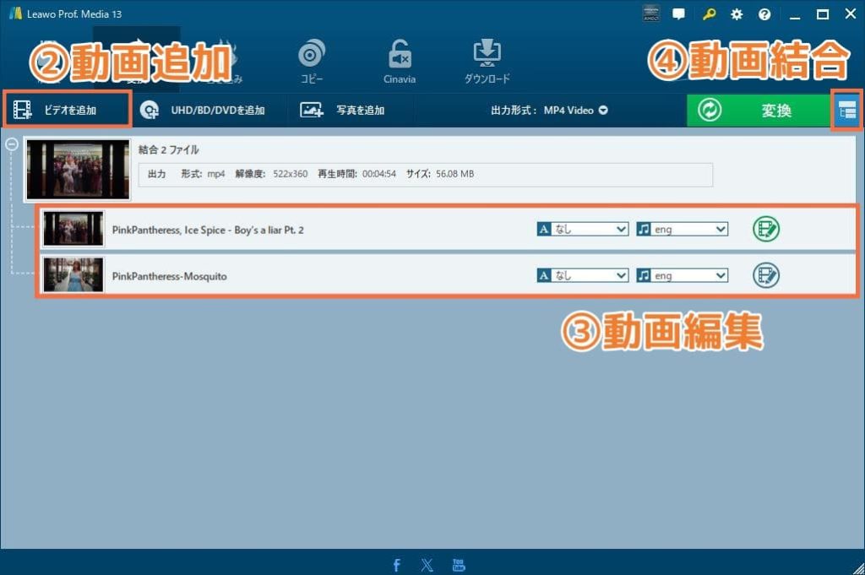865x575 pixels.
Task: Open subtitle dropdown for PinkPantheress-Mosquito
Action: point(583,275)
